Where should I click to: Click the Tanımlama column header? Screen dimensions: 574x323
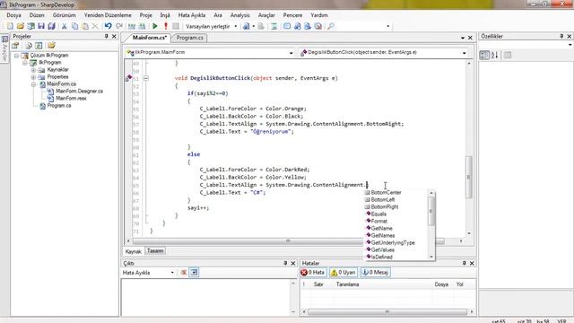click(x=347, y=284)
